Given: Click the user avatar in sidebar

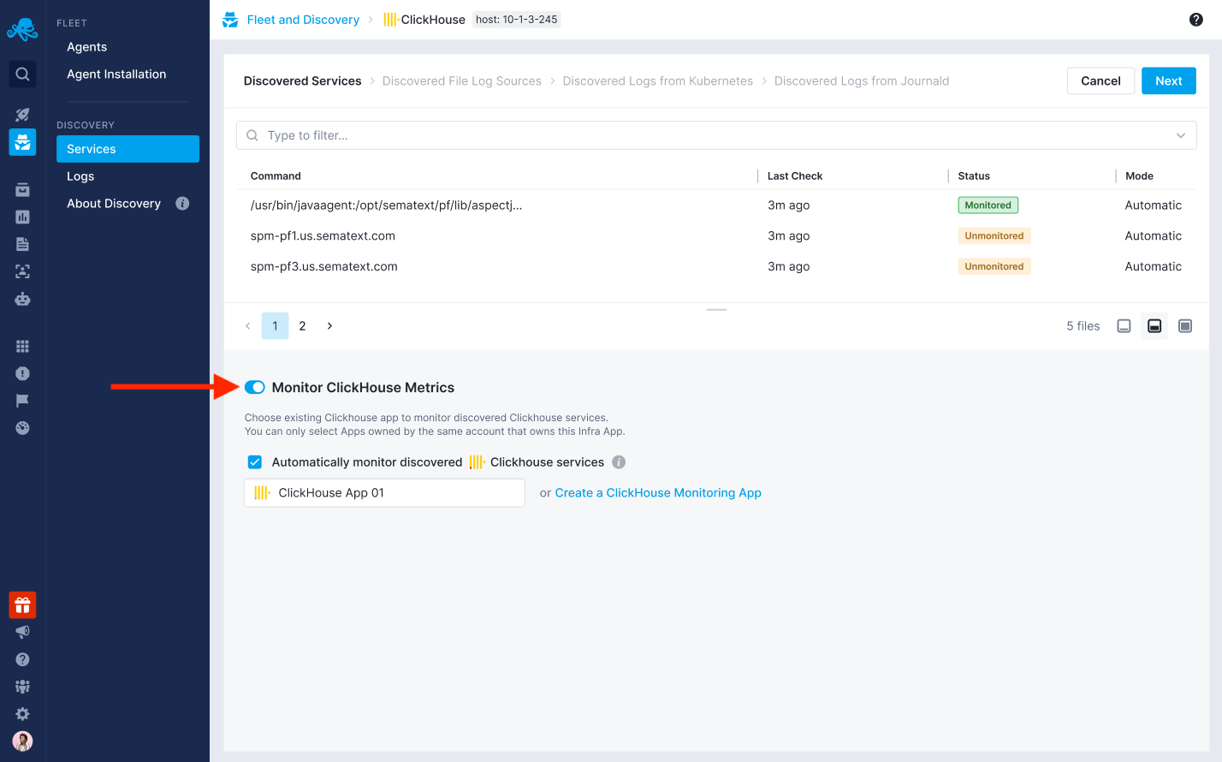Looking at the screenshot, I should [22, 741].
